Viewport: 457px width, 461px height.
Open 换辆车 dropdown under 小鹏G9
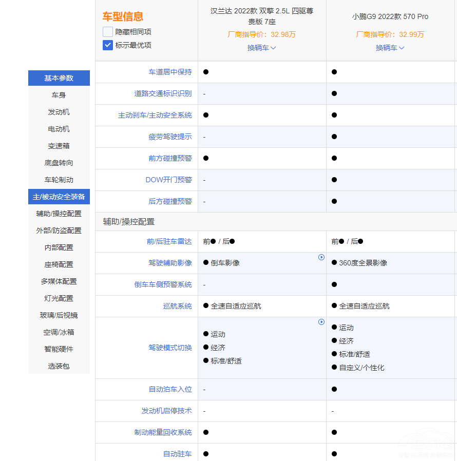pyautogui.click(x=390, y=48)
